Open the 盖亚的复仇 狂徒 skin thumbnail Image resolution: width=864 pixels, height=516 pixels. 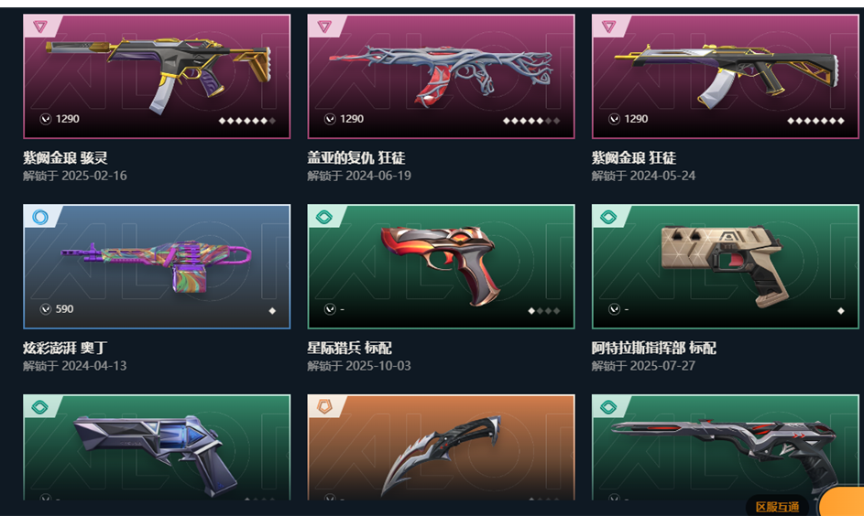pos(442,77)
